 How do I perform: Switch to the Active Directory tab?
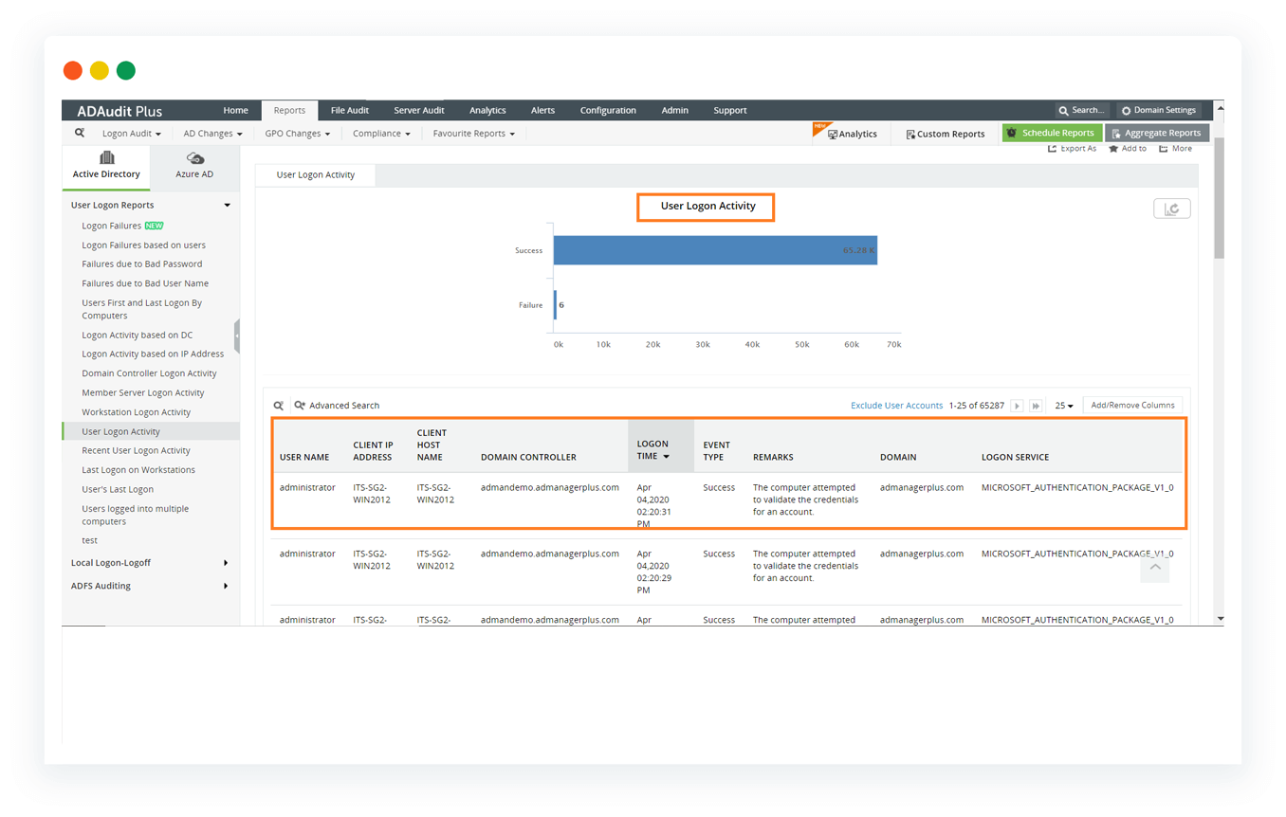click(x=106, y=165)
